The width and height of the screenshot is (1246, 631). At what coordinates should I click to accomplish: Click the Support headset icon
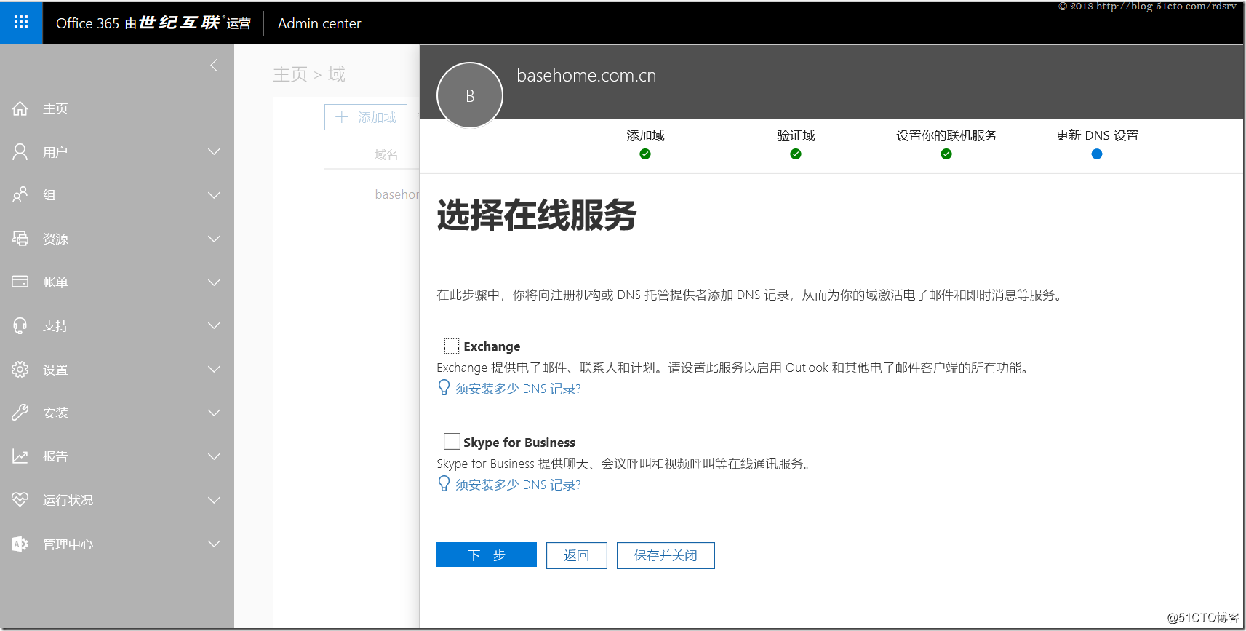pos(20,325)
